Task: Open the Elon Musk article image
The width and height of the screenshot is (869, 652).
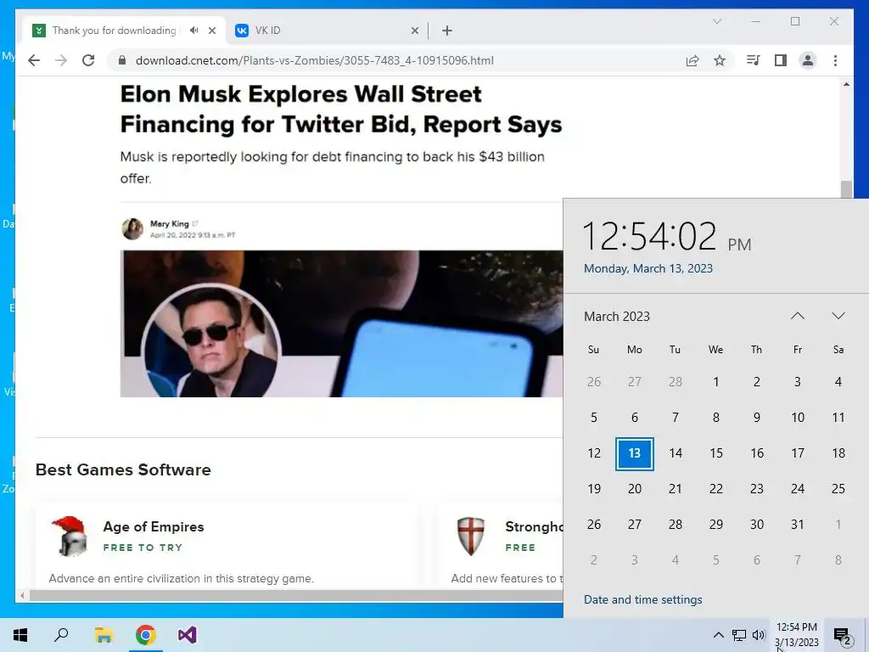Action: pyautogui.click(x=341, y=323)
